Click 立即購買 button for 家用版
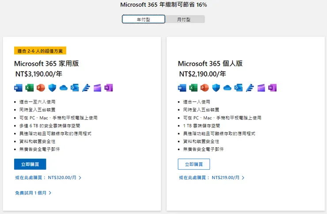Screen dimensions: 327x214 pyautogui.click(x=30, y=164)
